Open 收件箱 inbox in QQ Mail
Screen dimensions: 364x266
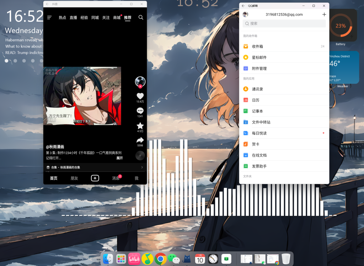point(257,46)
